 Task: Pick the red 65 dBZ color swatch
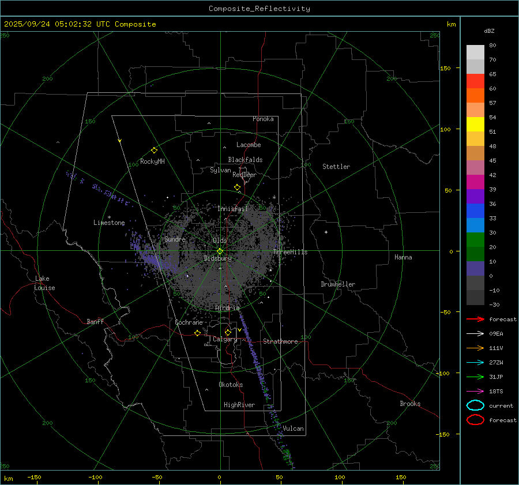(x=475, y=81)
